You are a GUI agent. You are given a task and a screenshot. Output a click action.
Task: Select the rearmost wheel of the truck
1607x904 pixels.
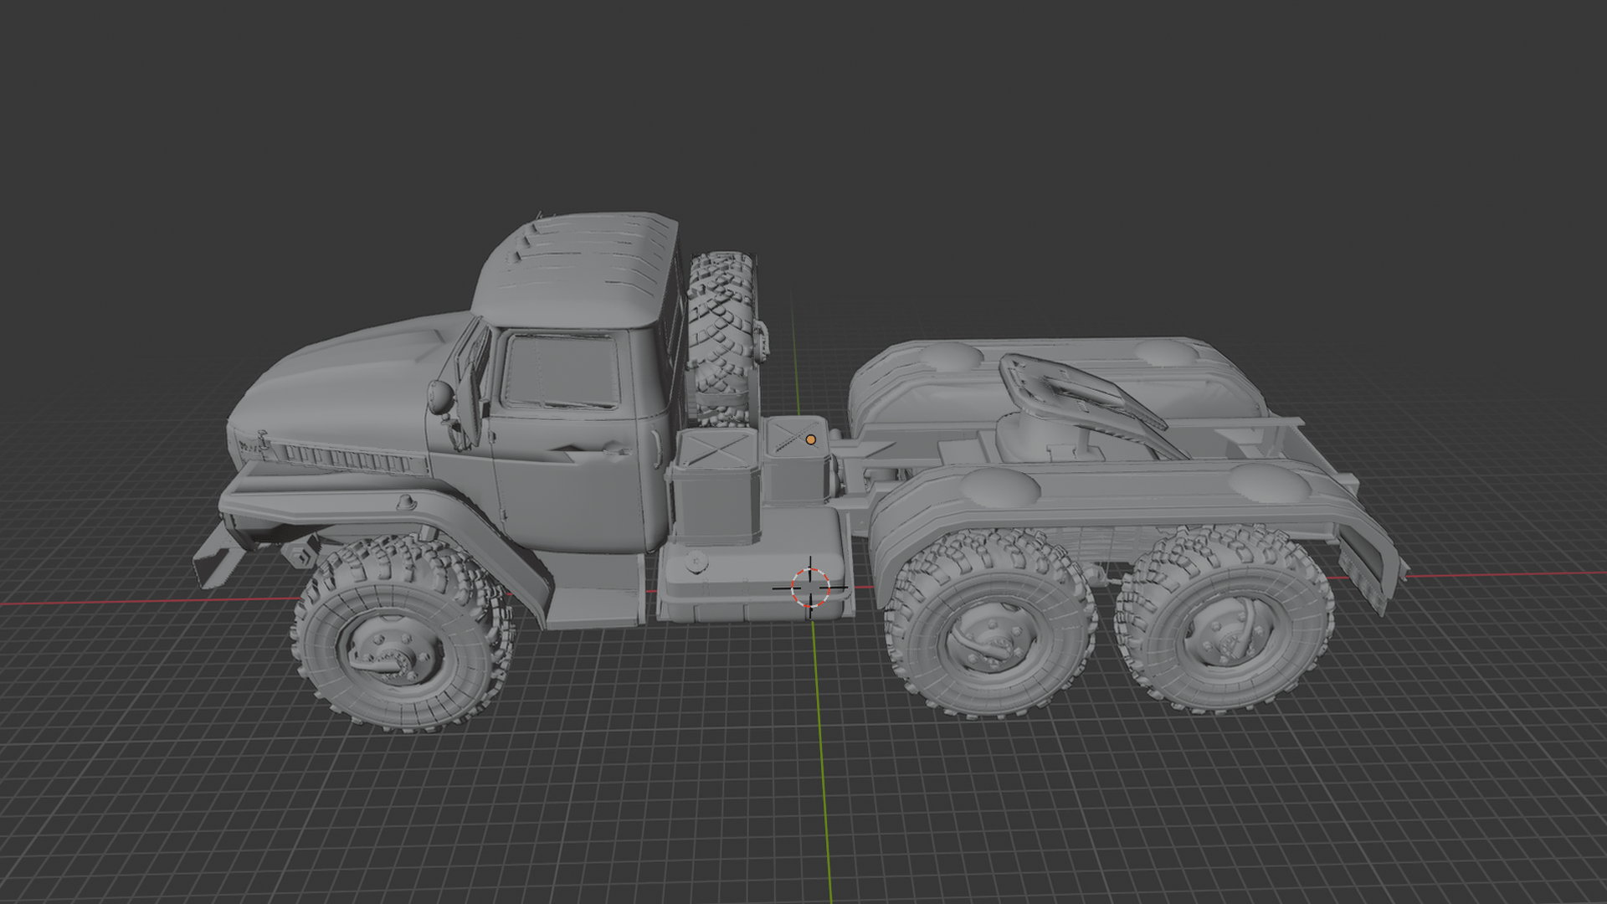(1225, 619)
